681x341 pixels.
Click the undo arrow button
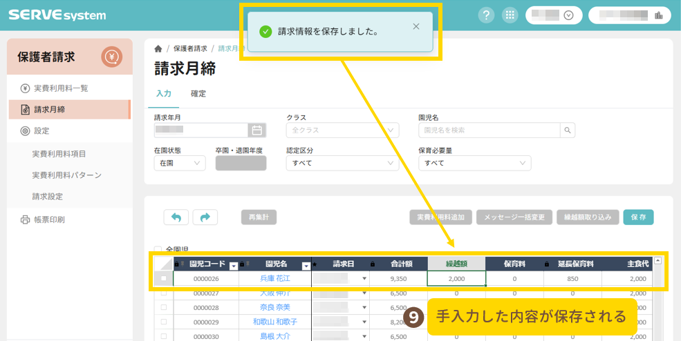point(176,217)
